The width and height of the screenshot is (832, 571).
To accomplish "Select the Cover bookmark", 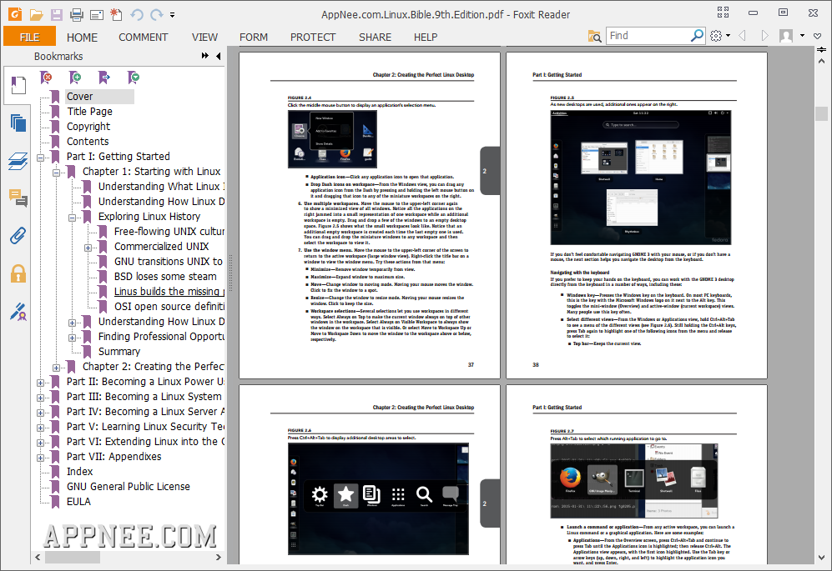I will pos(79,97).
